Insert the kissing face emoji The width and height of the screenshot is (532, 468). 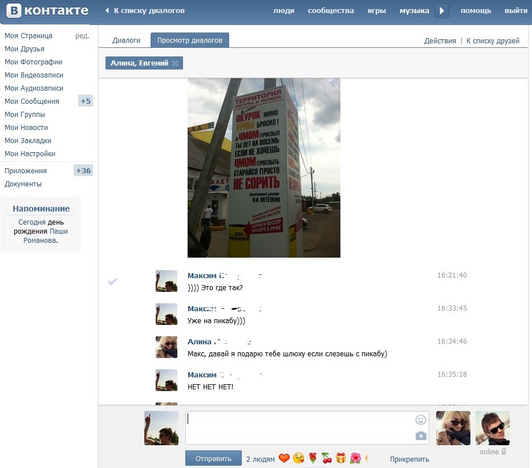point(299,458)
